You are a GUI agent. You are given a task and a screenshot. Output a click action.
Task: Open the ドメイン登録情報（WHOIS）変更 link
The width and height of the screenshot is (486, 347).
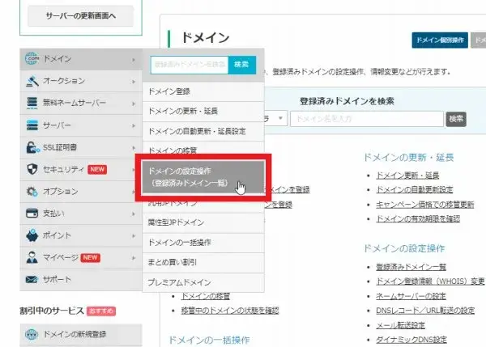pos(430,281)
